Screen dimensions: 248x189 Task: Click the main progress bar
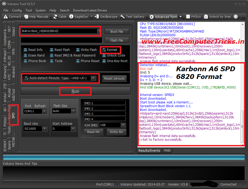124,158
